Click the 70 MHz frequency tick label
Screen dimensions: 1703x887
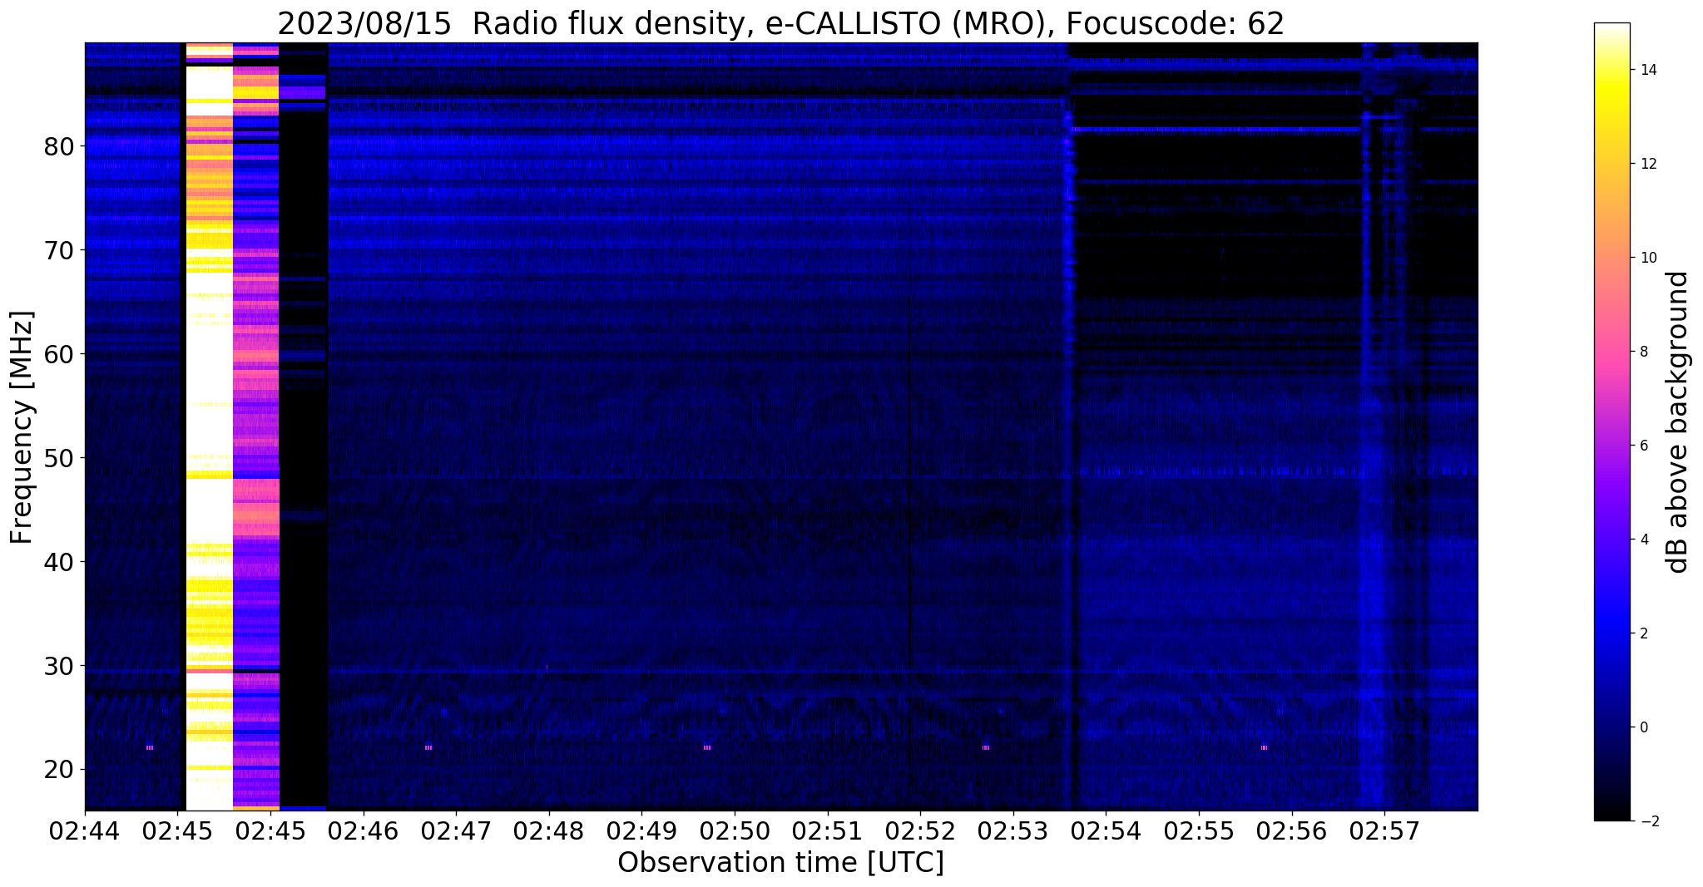(x=59, y=250)
